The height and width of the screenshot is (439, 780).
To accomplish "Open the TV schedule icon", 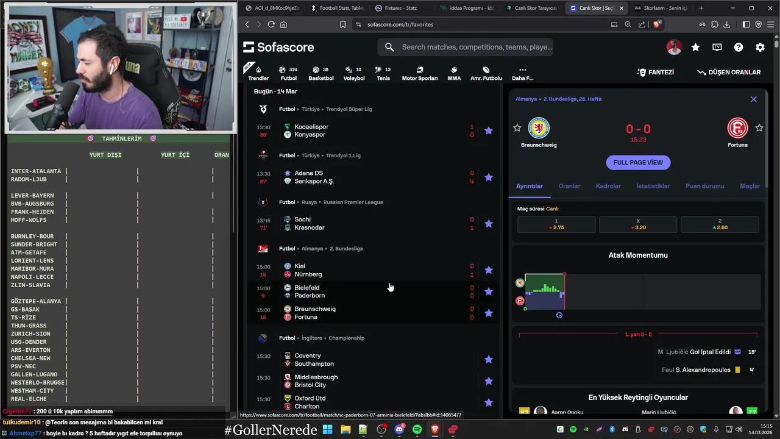I will click(717, 47).
